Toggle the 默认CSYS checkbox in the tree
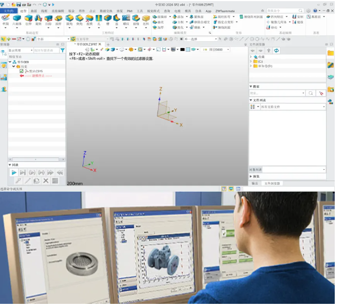337x305 pixels. [21, 71]
